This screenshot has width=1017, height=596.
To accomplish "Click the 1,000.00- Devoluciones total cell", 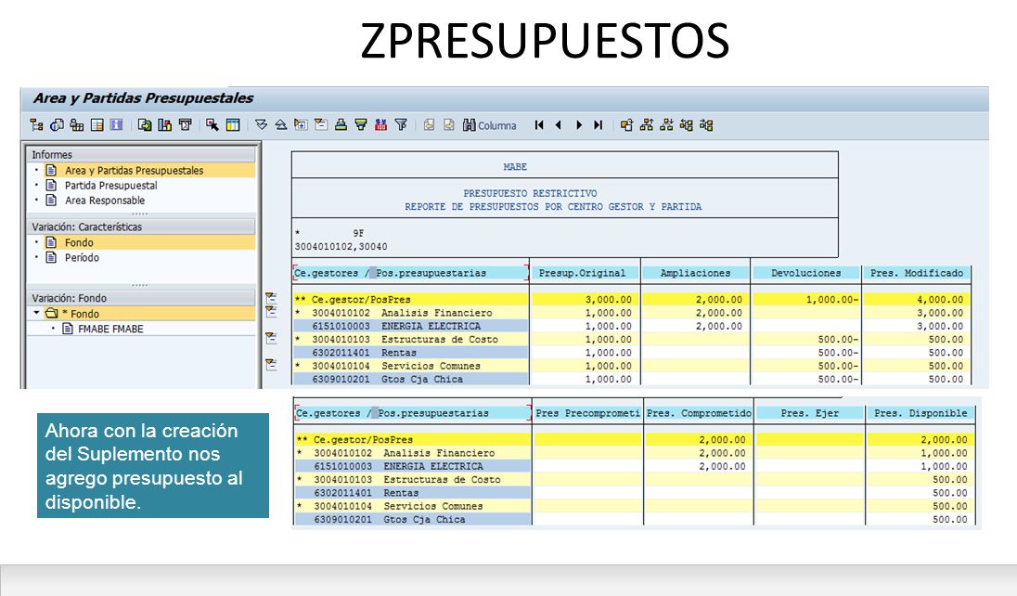I will point(805,299).
